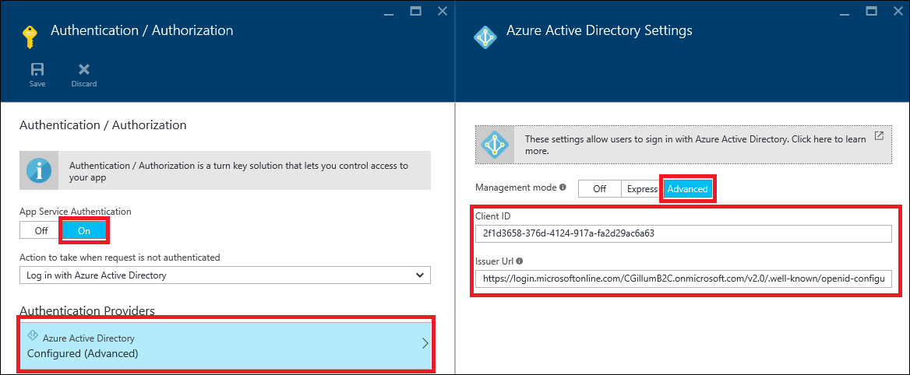Screen dimensions: 910x375
Task: Turn App Service Authentication Off
Action: point(41,231)
